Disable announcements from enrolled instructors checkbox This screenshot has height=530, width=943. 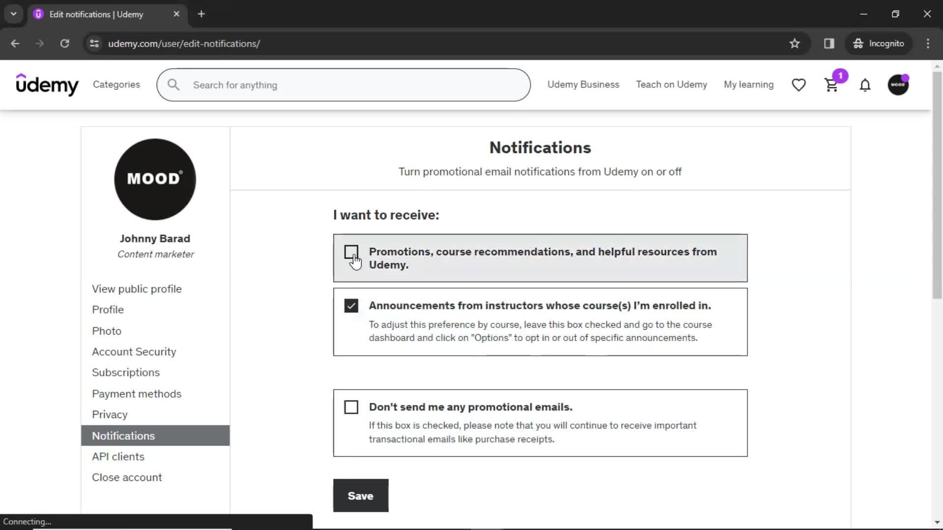point(351,305)
